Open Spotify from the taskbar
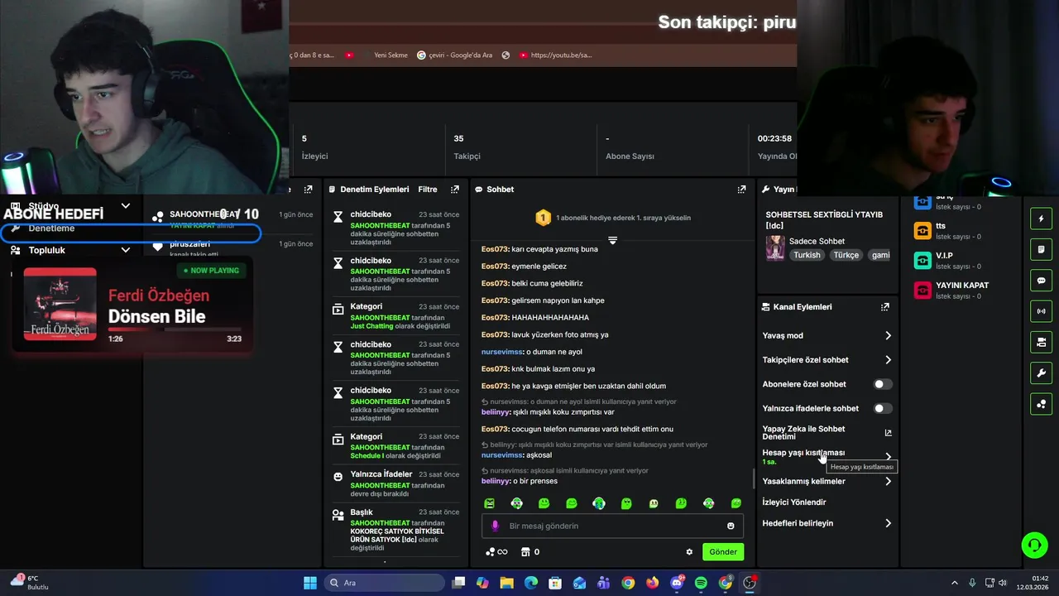Image resolution: width=1059 pixels, height=596 pixels. (701, 583)
